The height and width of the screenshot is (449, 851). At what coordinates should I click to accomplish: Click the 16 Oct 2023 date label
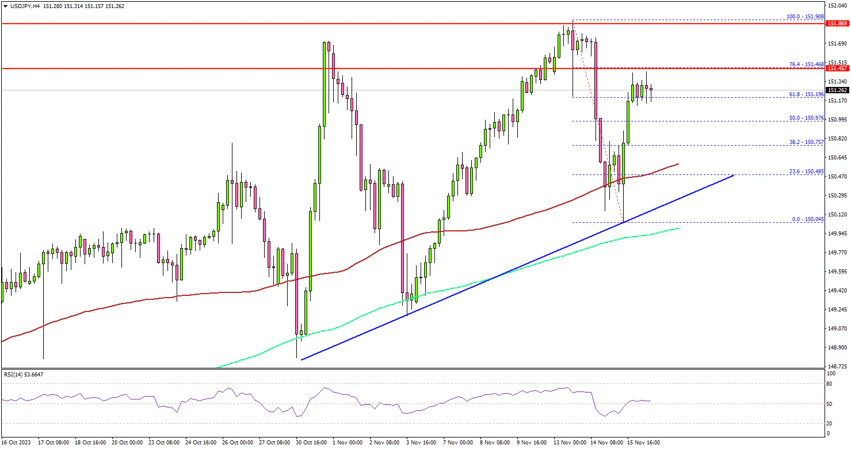[16, 443]
